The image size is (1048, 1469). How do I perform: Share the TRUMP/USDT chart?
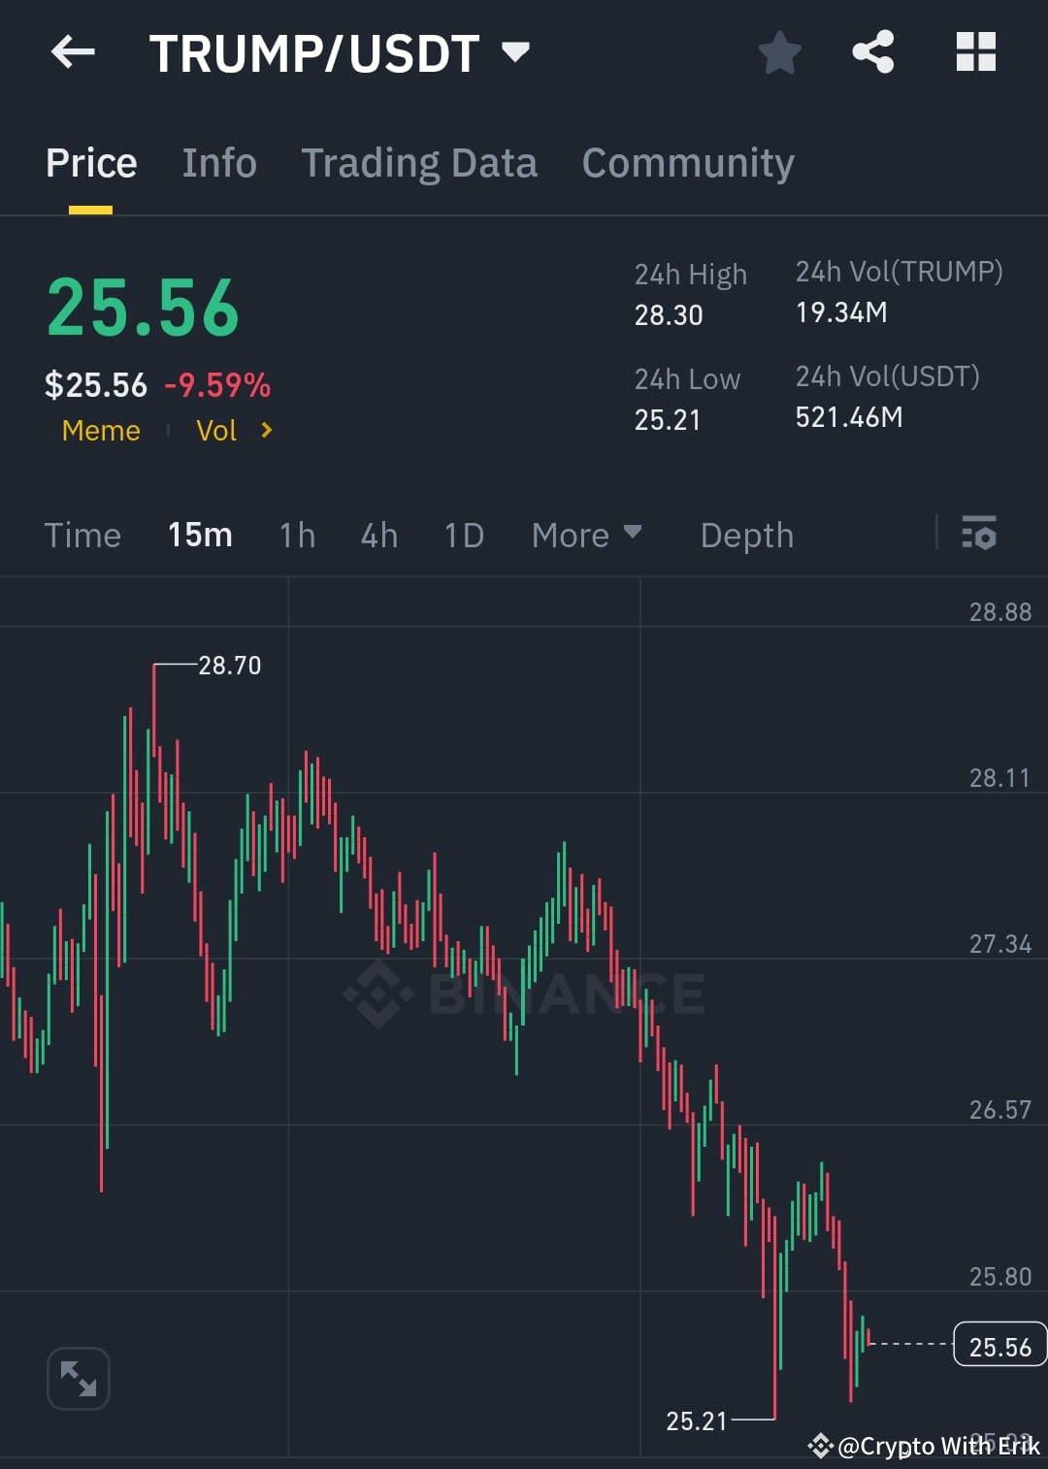point(873,52)
